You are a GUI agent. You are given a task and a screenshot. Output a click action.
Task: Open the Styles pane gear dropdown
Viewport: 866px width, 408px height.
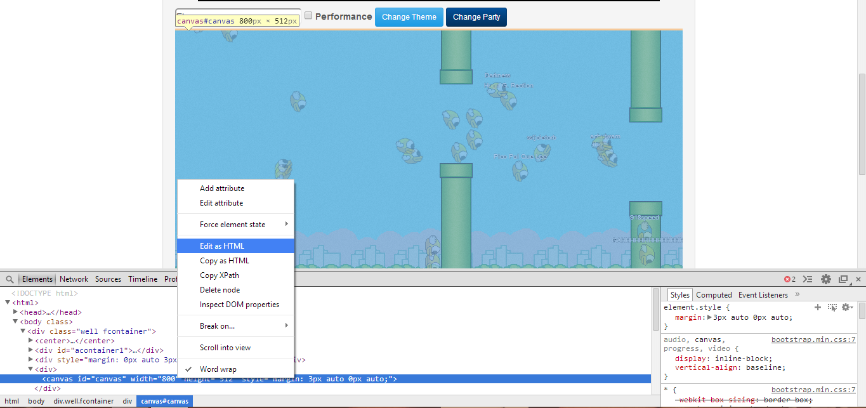pyautogui.click(x=847, y=307)
